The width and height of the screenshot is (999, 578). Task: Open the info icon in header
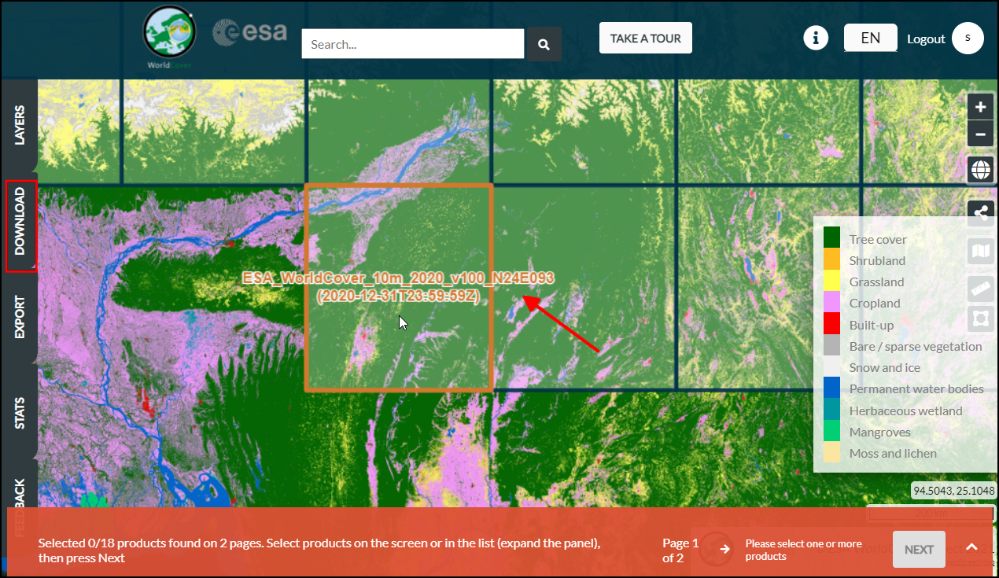816,38
